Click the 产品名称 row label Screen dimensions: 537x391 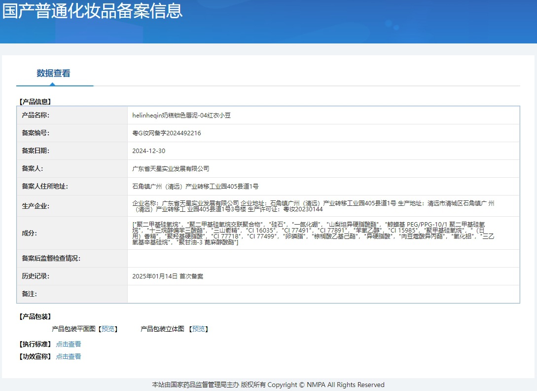pyautogui.click(x=36, y=115)
